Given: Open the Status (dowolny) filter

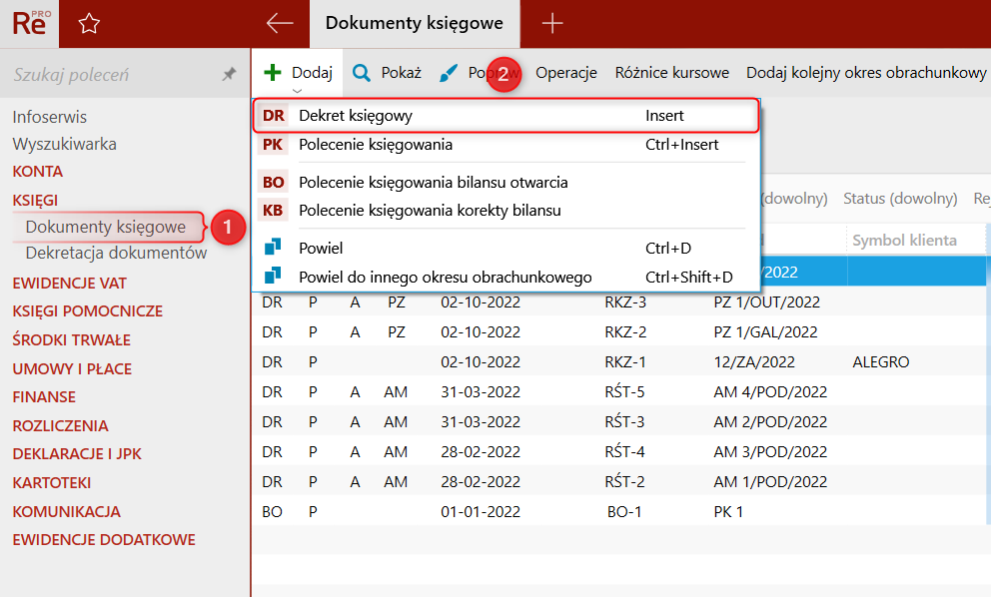Looking at the screenshot, I should click(x=899, y=199).
